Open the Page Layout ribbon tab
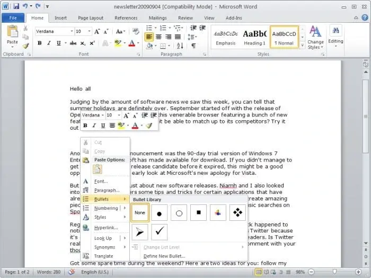 90,18
